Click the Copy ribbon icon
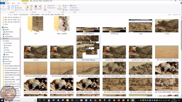This screenshot has width=182, height=102. [x=9, y=7]
